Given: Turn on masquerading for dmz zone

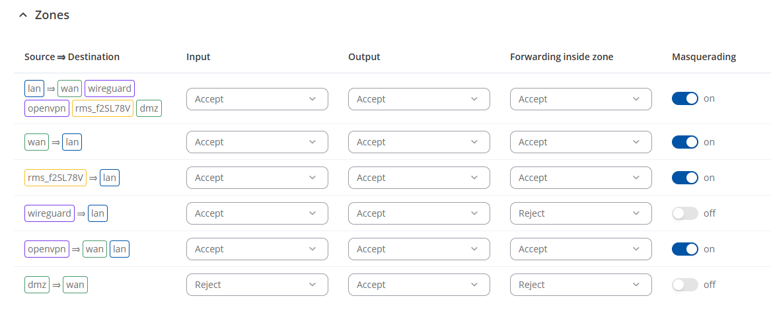Looking at the screenshot, I should click(684, 285).
